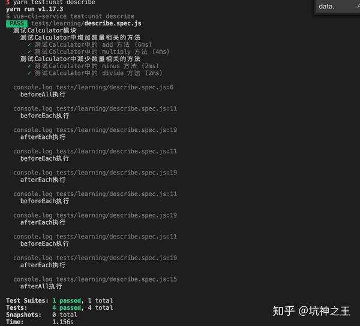Click the 'Tests:' summary label

click(x=17, y=307)
